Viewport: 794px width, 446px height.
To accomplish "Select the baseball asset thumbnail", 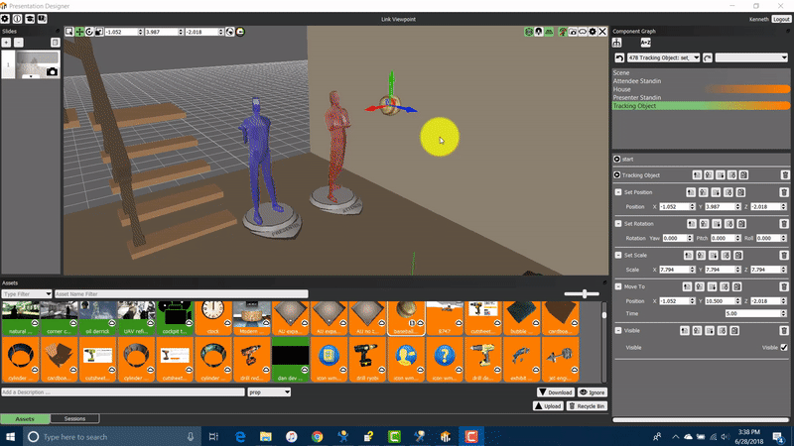I will point(406,318).
